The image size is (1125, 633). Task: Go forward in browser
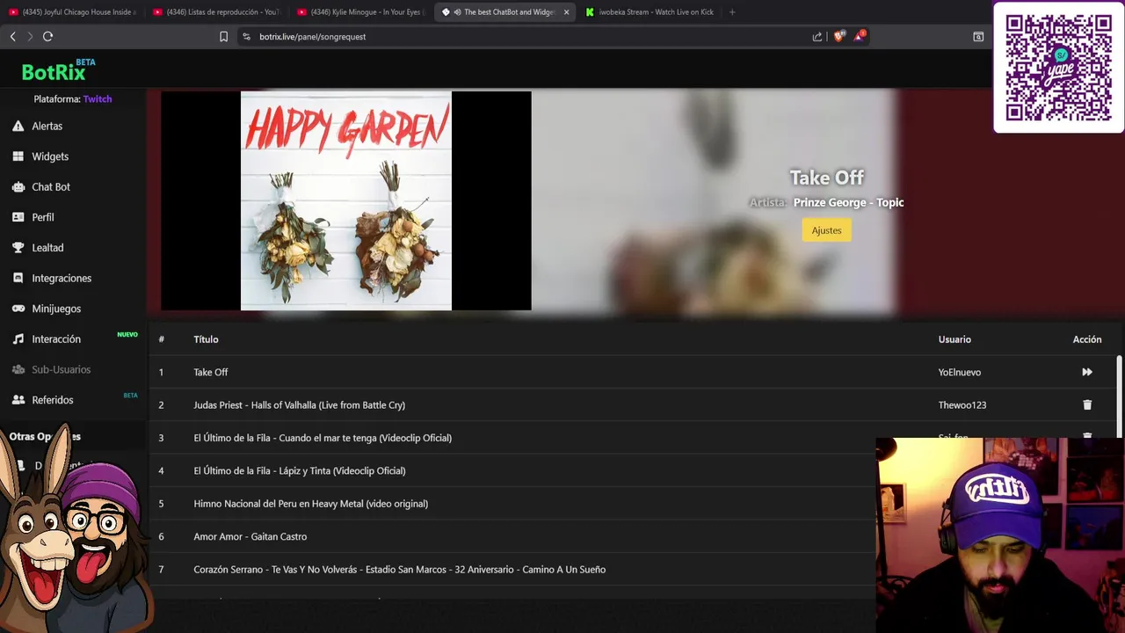click(30, 37)
